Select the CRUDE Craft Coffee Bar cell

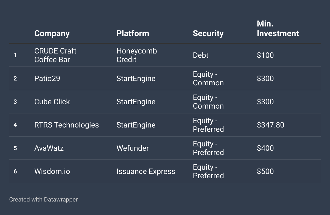pyautogui.click(x=55, y=55)
